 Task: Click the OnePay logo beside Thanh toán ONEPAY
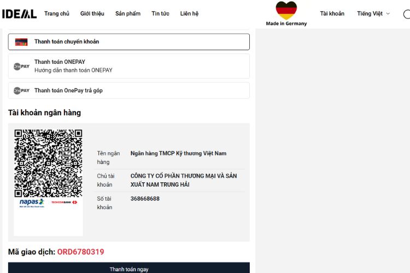click(x=21, y=66)
